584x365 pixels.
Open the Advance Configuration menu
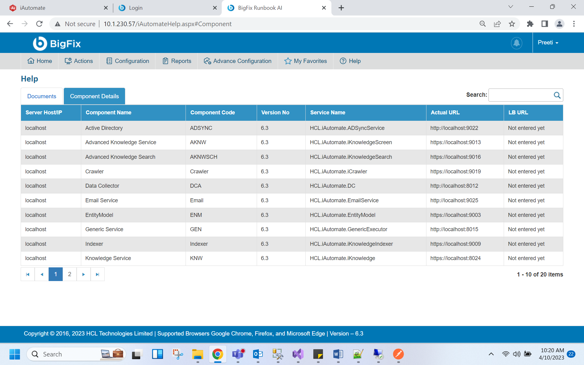pos(238,61)
